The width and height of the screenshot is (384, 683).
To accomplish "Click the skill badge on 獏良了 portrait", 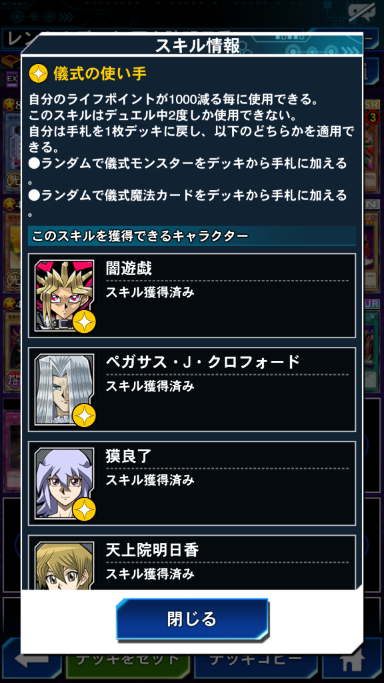I will pos(84,510).
